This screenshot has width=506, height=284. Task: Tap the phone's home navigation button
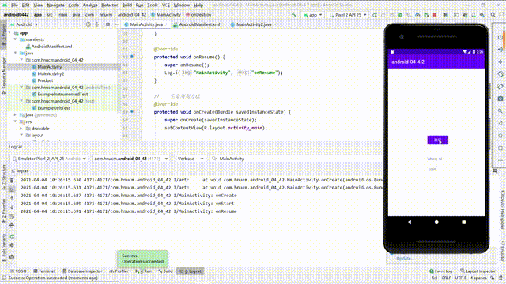pyautogui.click(x=436, y=222)
